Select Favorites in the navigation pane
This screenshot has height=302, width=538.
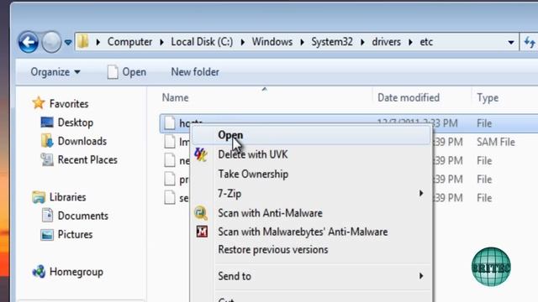69,103
